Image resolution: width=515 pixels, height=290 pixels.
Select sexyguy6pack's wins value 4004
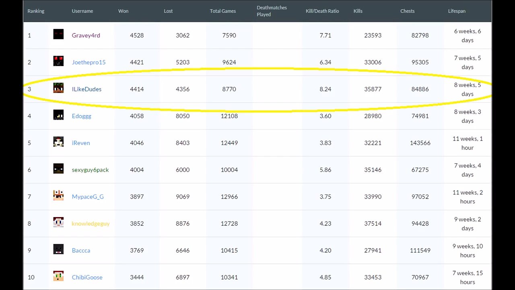[x=137, y=170]
